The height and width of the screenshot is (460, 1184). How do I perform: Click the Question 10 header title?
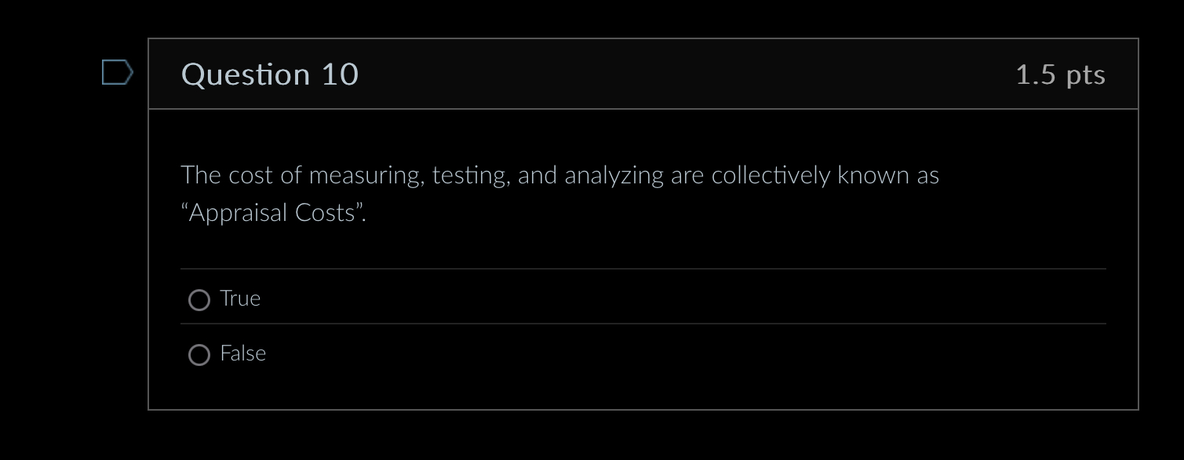[x=269, y=74]
